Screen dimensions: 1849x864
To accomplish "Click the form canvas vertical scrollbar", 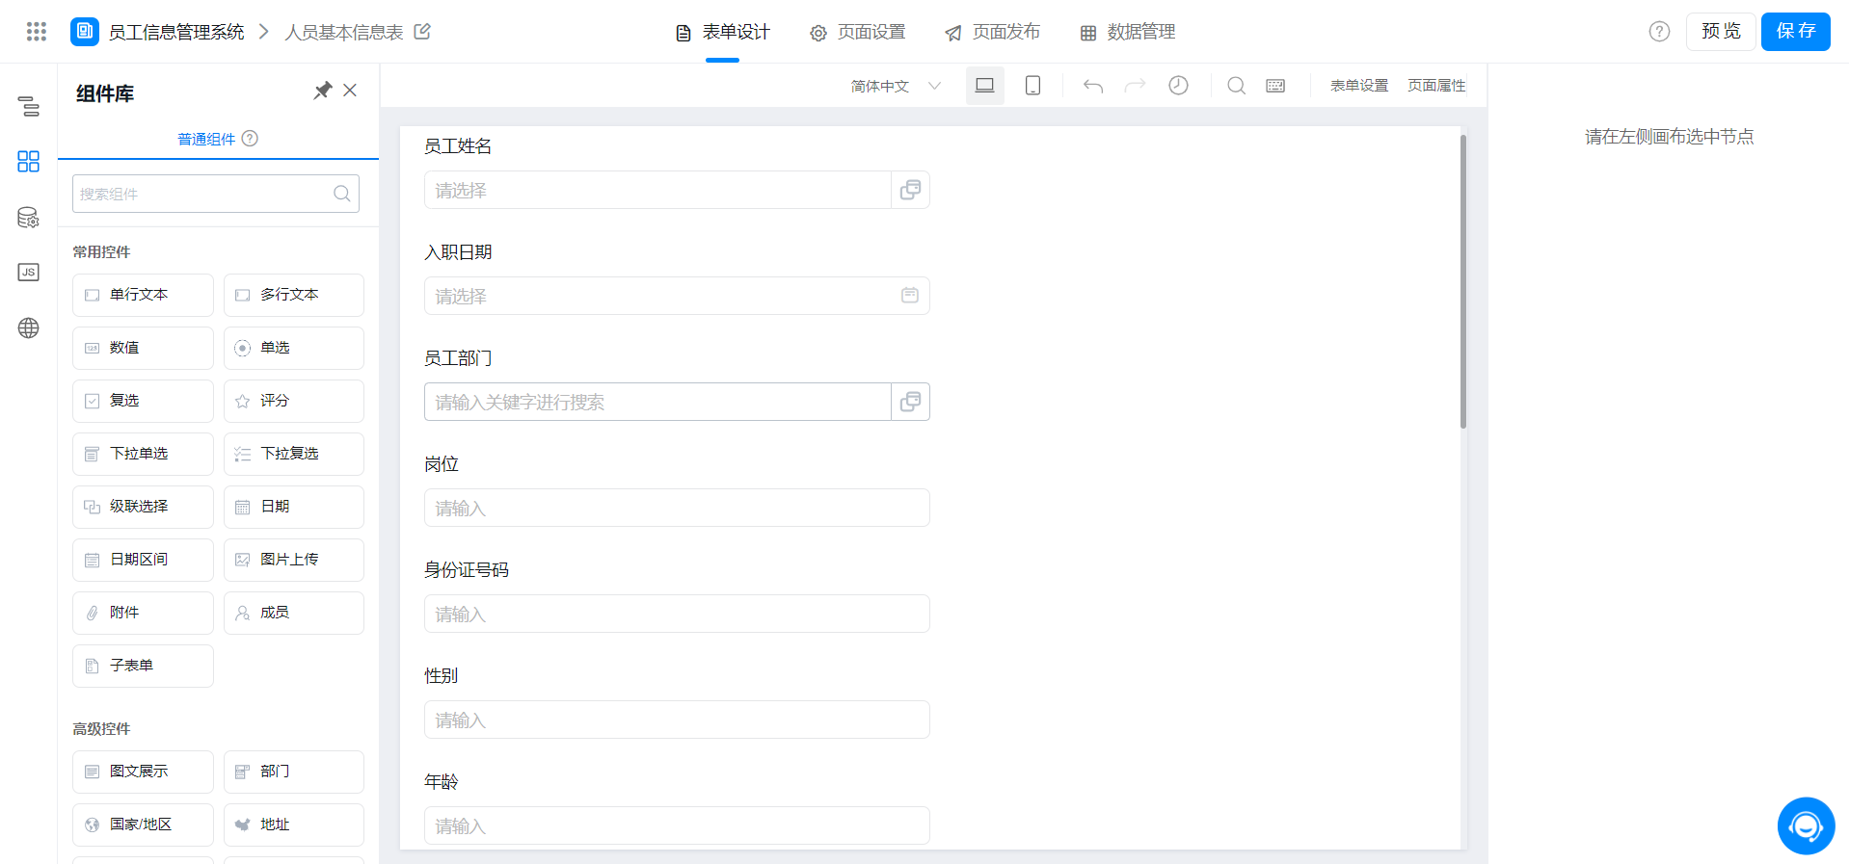I will click(1462, 281).
